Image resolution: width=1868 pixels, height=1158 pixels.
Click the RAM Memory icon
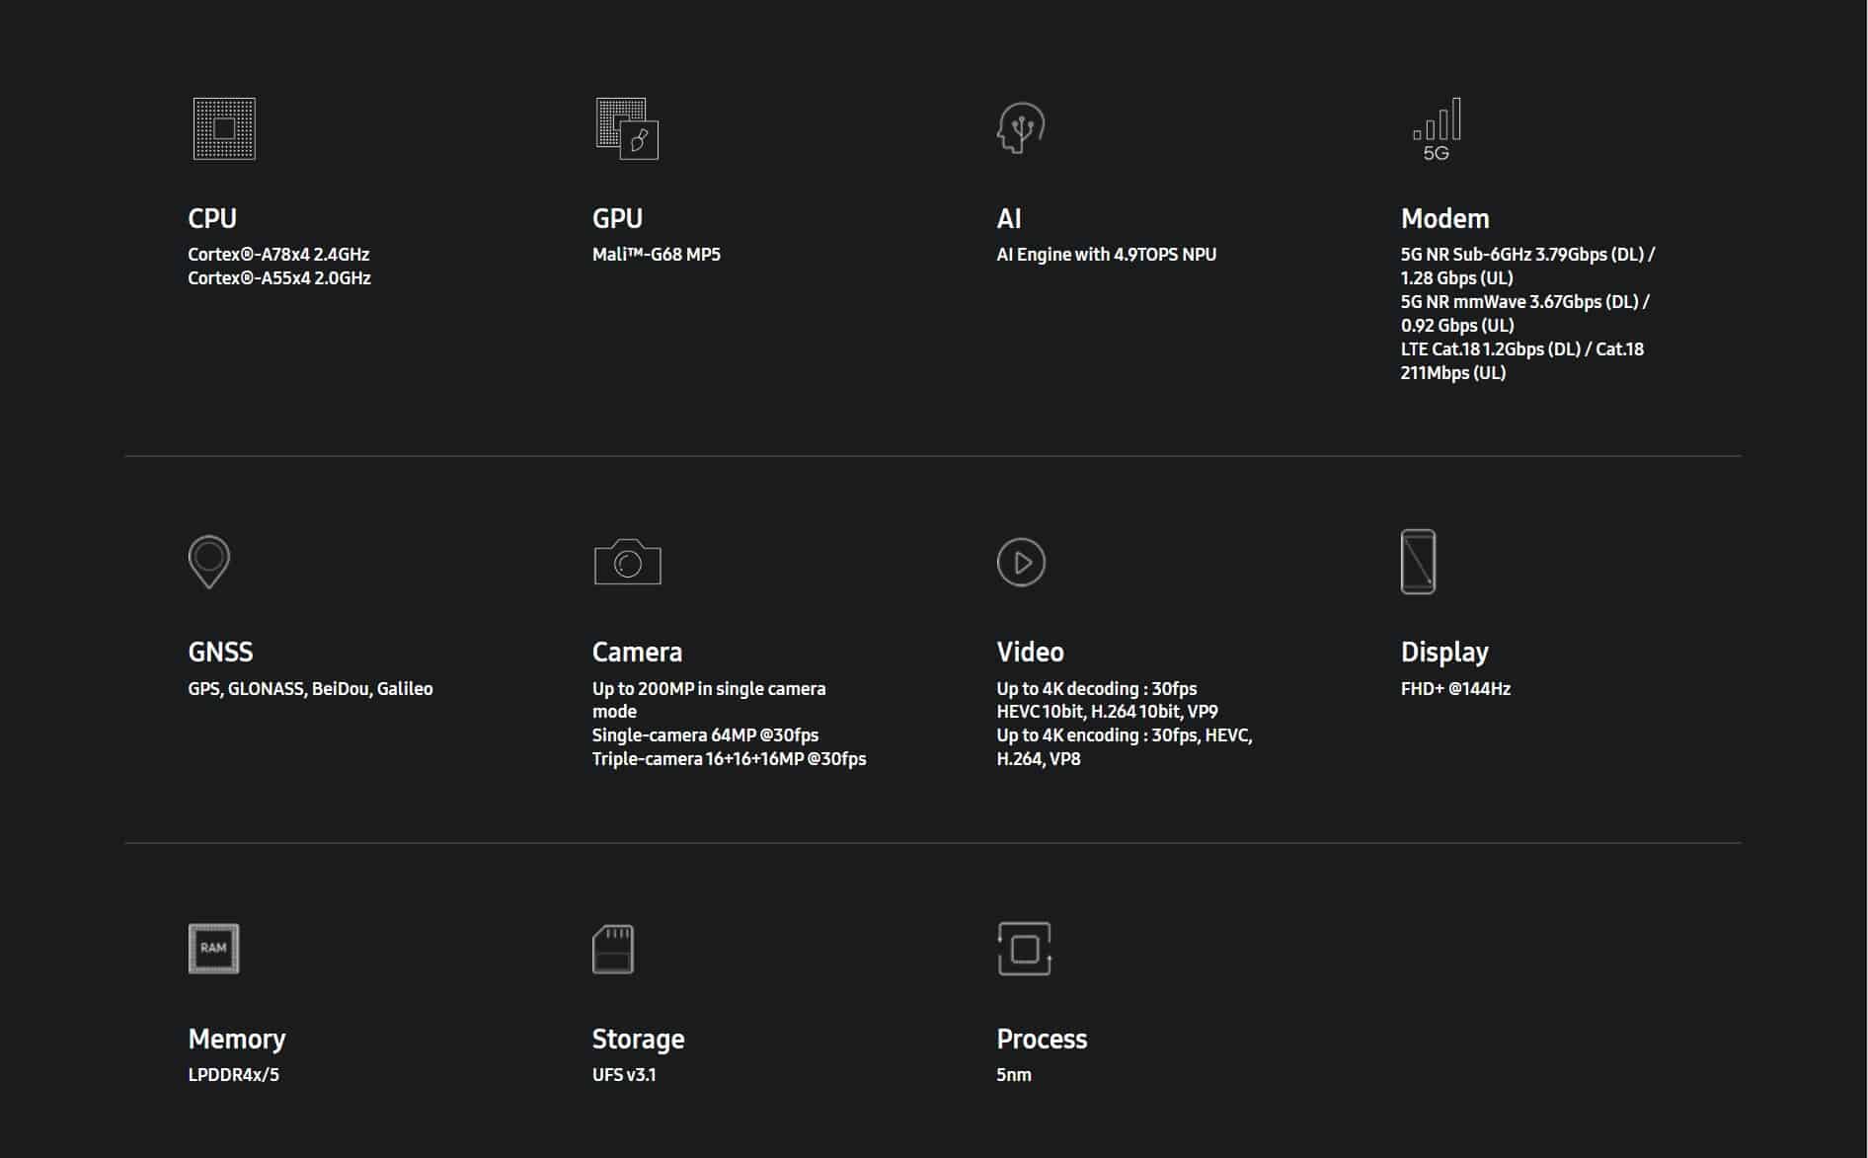[x=213, y=949]
